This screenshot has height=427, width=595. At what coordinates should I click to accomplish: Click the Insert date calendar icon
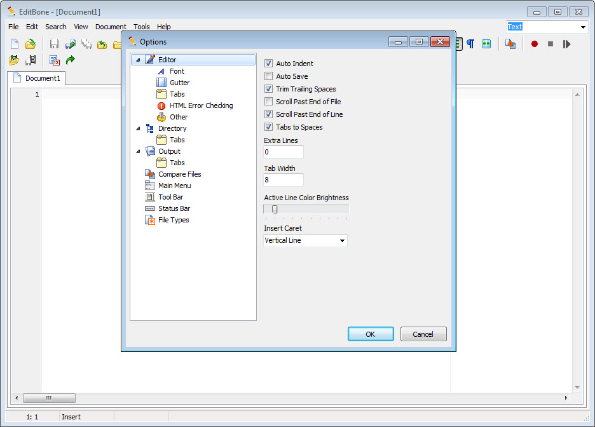[x=55, y=60]
